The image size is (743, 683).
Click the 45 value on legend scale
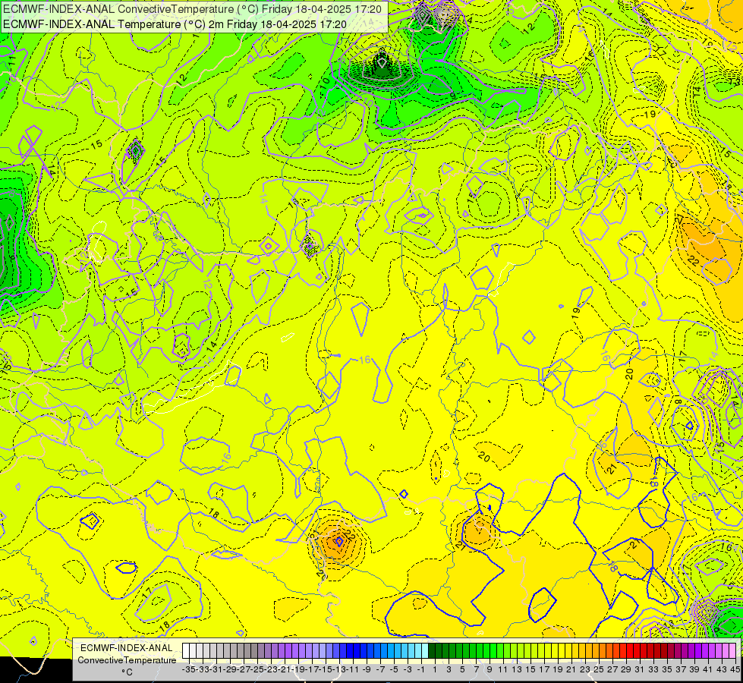coord(735,669)
